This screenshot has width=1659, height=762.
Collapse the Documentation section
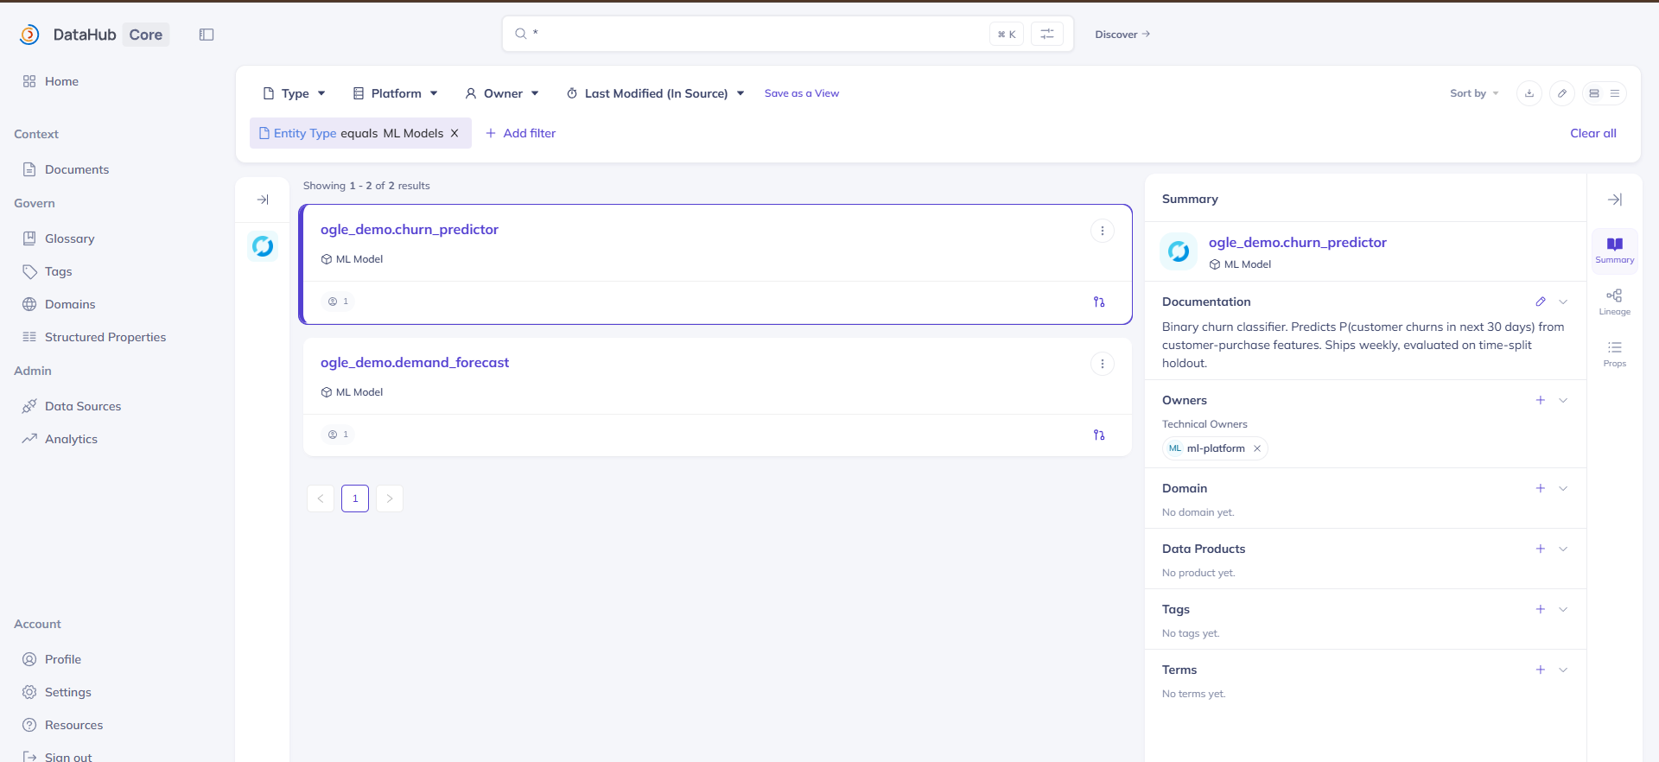(1563, 302)
